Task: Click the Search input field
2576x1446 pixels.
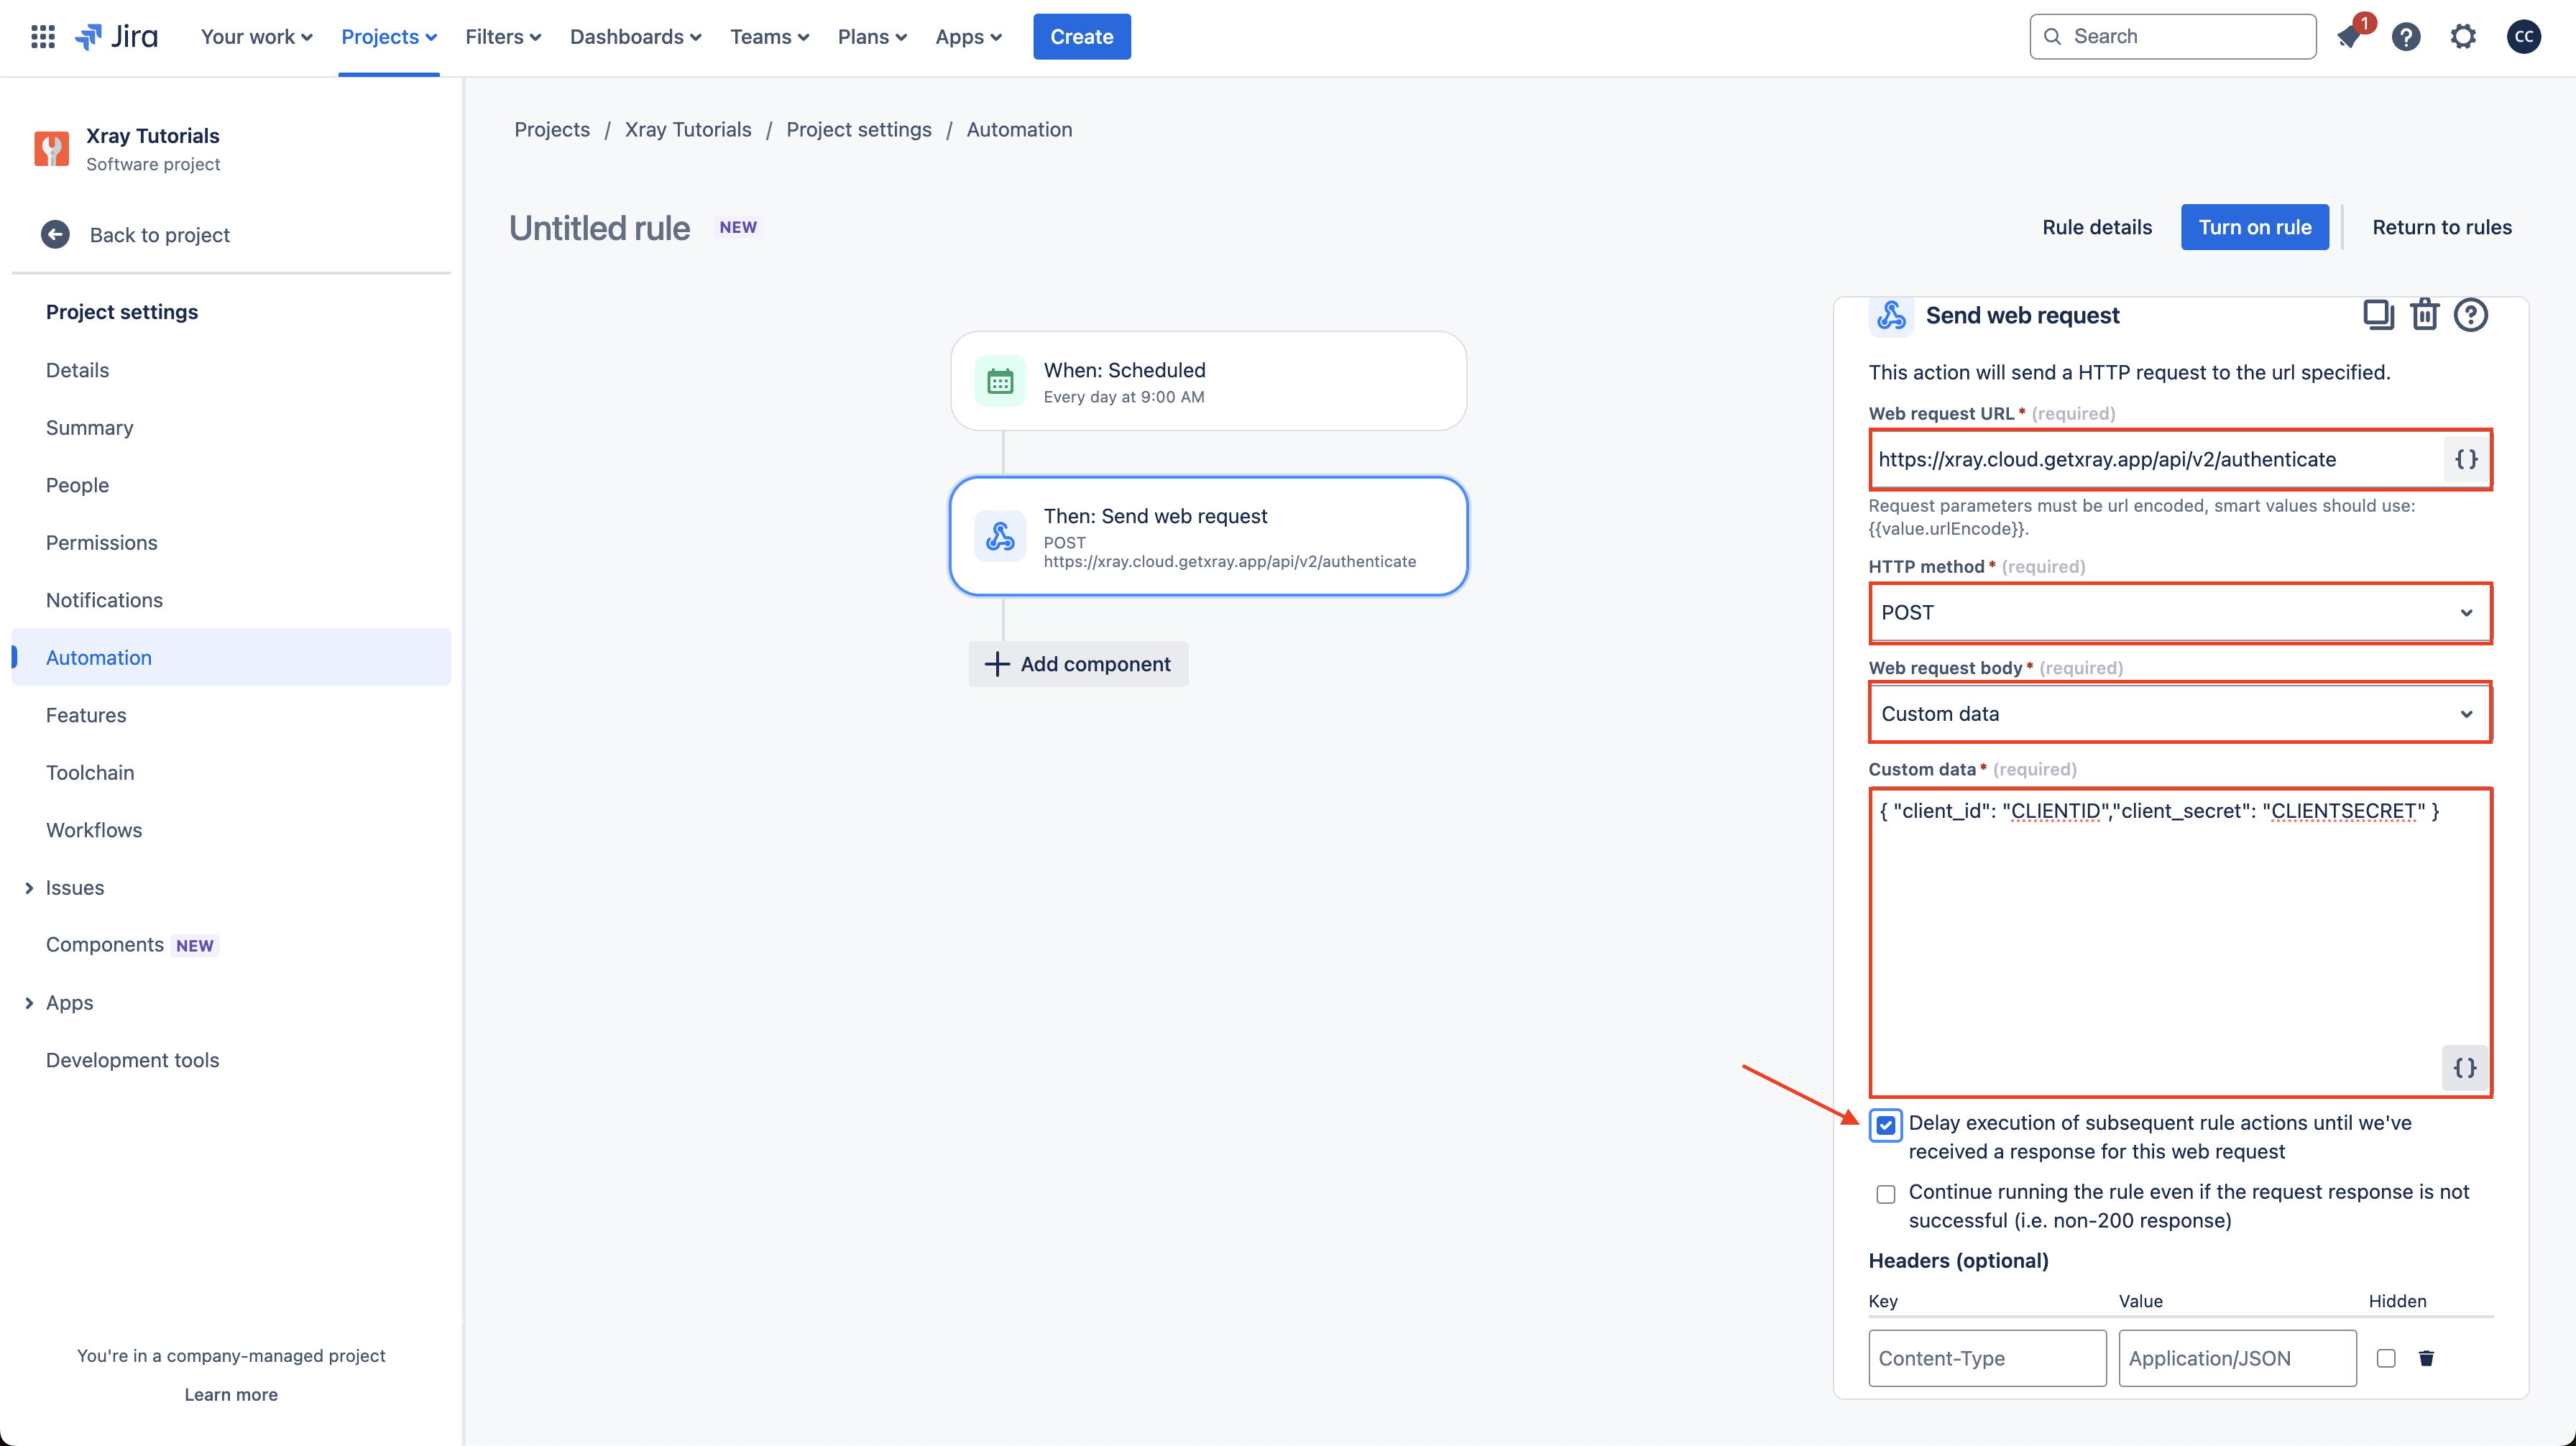Action: coord(2173,37)
